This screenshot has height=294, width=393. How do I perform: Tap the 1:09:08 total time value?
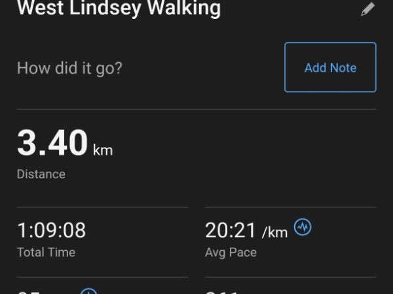[51, 230]
